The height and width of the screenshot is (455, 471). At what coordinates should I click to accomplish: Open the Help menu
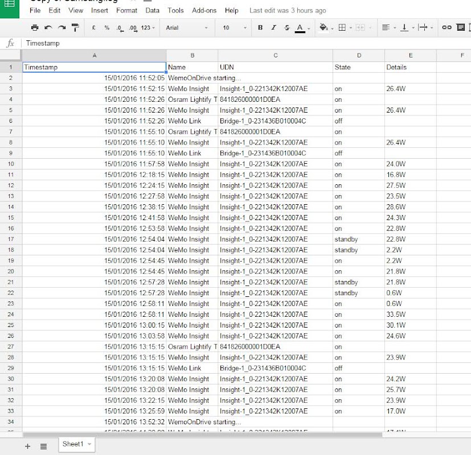(232, 10)
